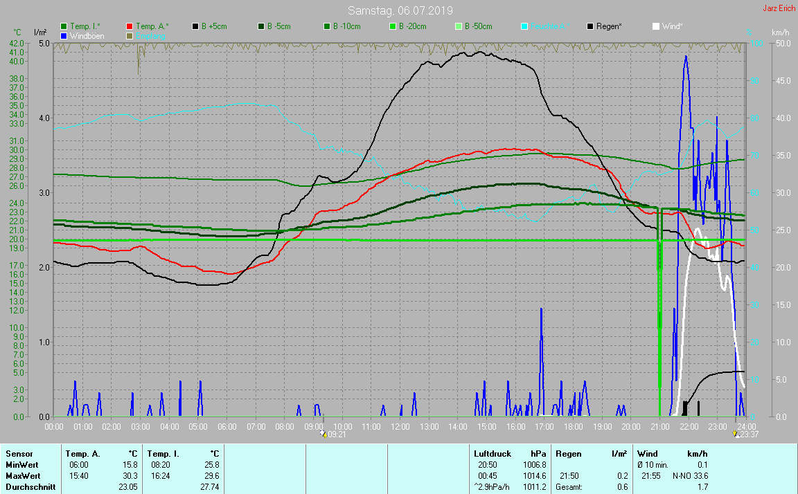The width and height of the screenshot is (798, 494).
Task: Click the black Regen legend square
Action: 590,26
